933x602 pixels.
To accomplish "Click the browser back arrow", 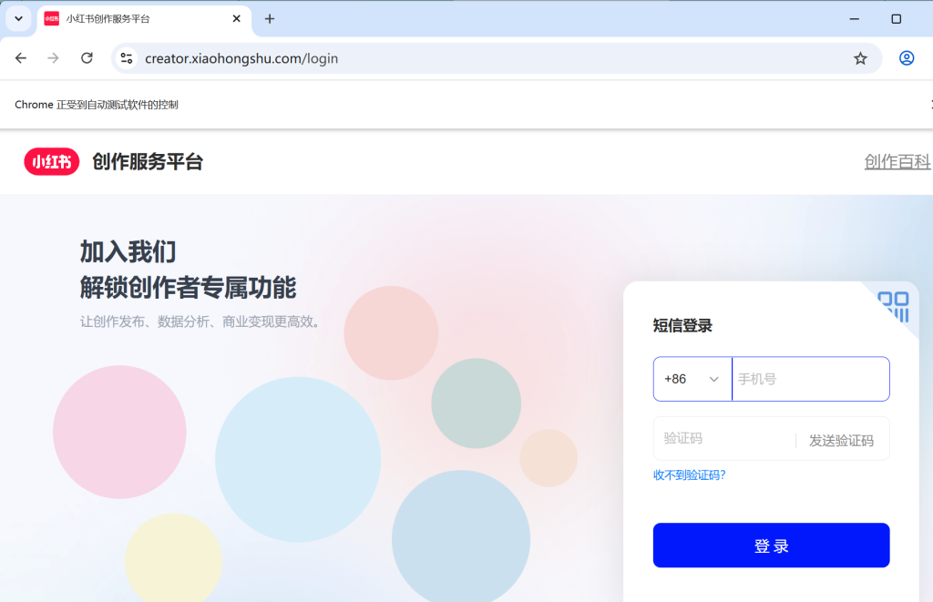I will [x=20, y=57].
